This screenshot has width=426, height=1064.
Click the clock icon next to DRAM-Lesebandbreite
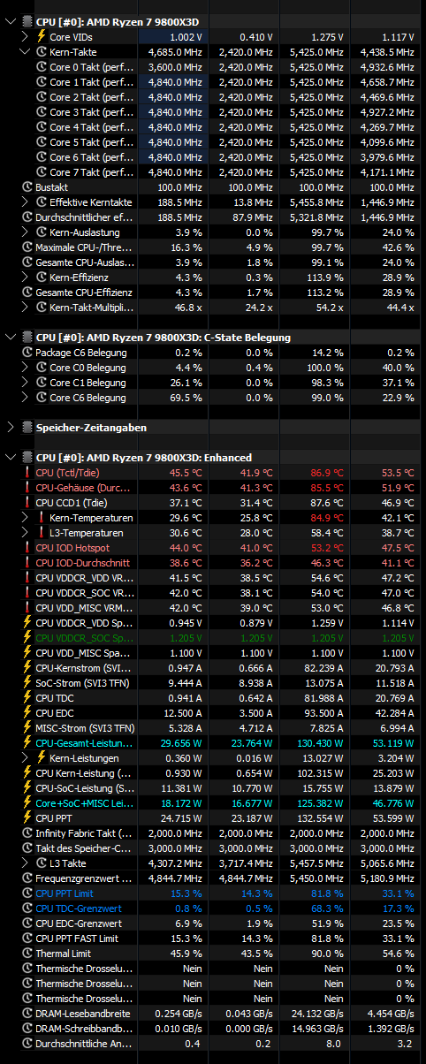(x=27, y=1014)
